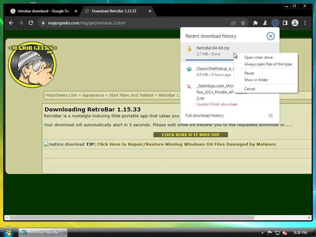Screen dimensions: 316x237
Task: Click the horizontal scrollbar thumb
Action: (x=132, y=218)
